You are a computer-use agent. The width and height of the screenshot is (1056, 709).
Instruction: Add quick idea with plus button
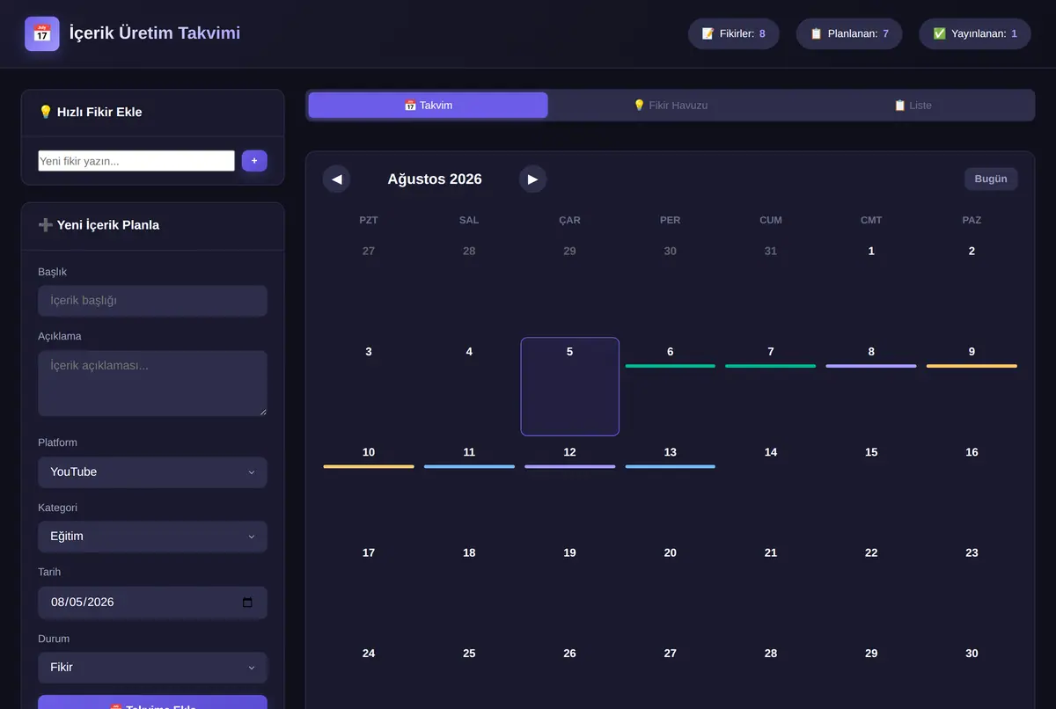pyautogui.click(x=254, y=161)
